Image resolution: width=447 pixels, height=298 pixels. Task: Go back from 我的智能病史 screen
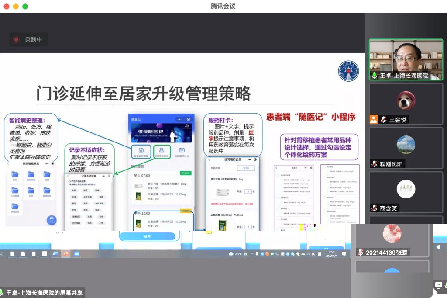(x=8, y=163)
